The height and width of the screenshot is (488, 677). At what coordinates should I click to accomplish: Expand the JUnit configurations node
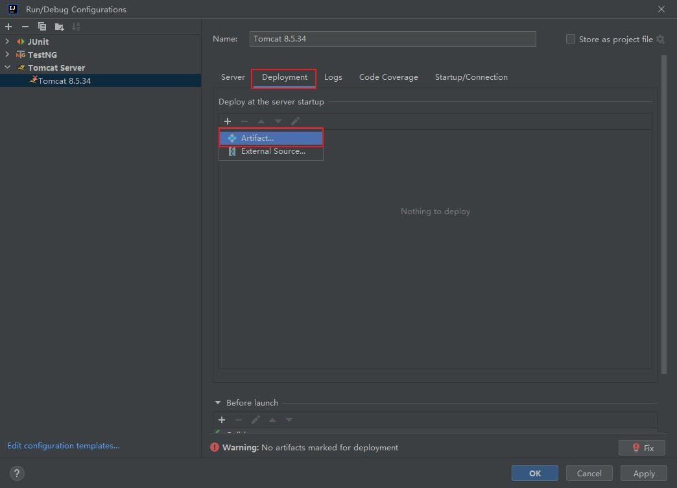pyautogui.click(x=7, y=42)
